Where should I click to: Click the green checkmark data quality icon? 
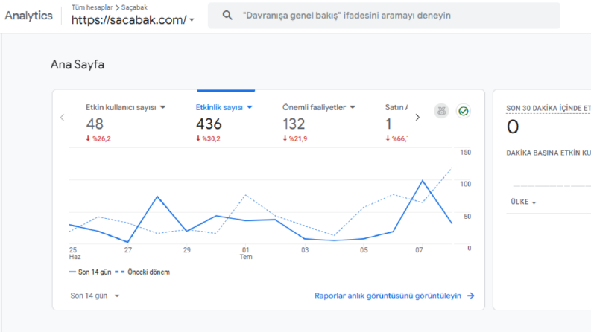pyautogui.click(x=464, y=111)
